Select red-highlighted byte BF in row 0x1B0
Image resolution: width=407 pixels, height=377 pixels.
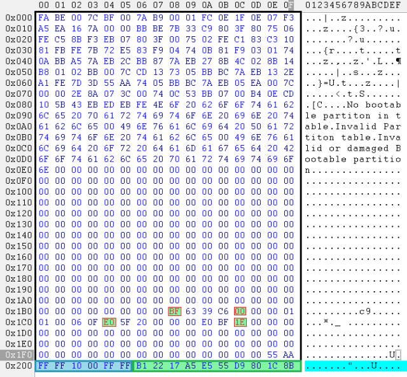tap(174, 311)
